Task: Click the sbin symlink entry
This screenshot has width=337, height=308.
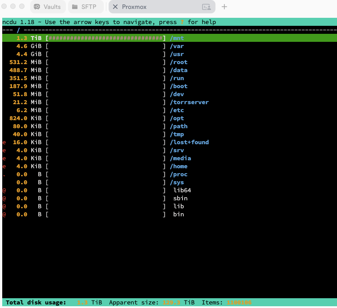Action: pos(180,199)
